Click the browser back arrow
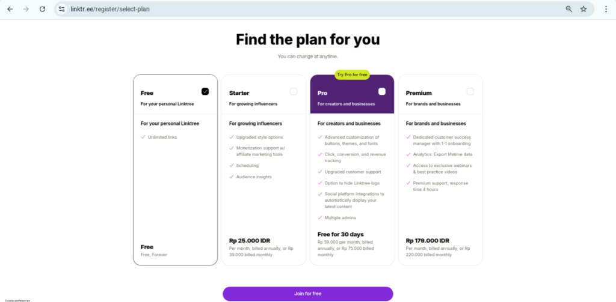The image size is (616, 302). pos(10,9)
